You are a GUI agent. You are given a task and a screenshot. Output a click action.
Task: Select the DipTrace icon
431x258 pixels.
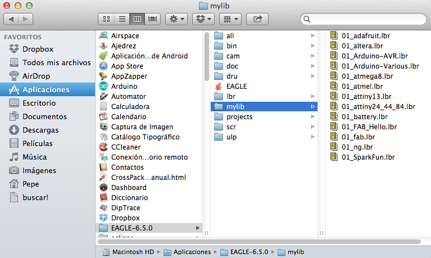pos(103,207)
